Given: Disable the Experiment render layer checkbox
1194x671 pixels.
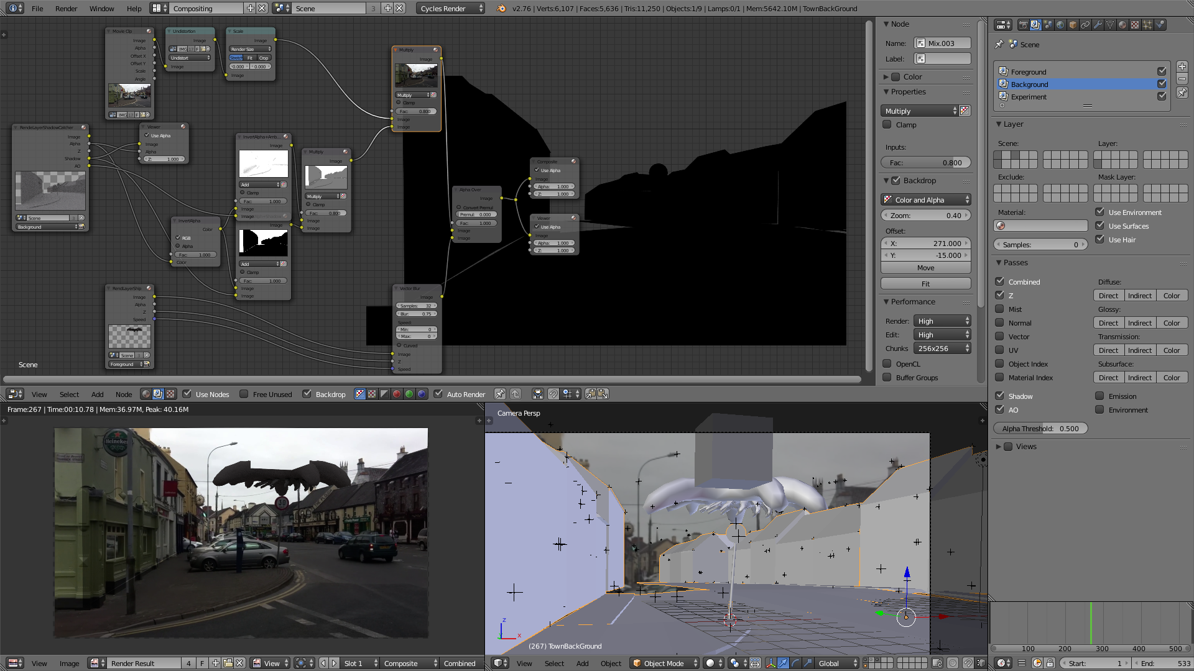Looking at the screenshot, I should [x=1161, y=96].
